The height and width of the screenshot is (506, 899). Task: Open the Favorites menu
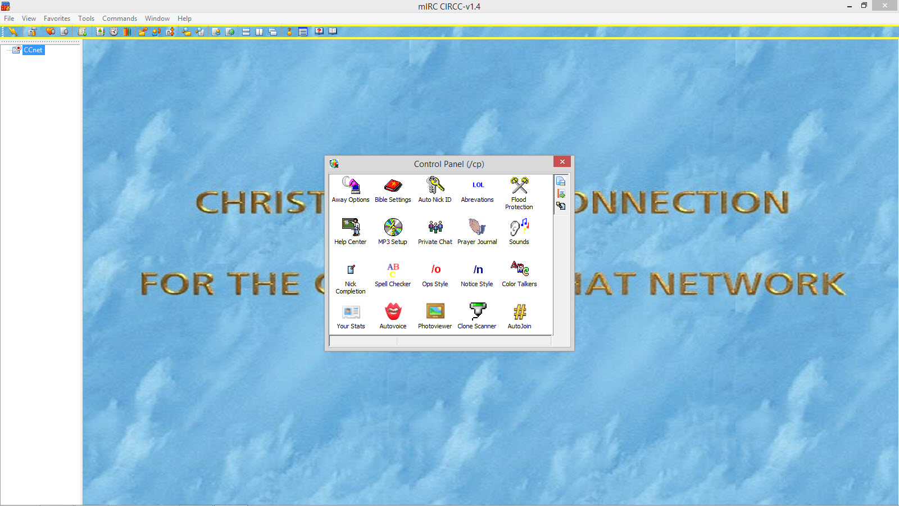[x=57, y=19]
